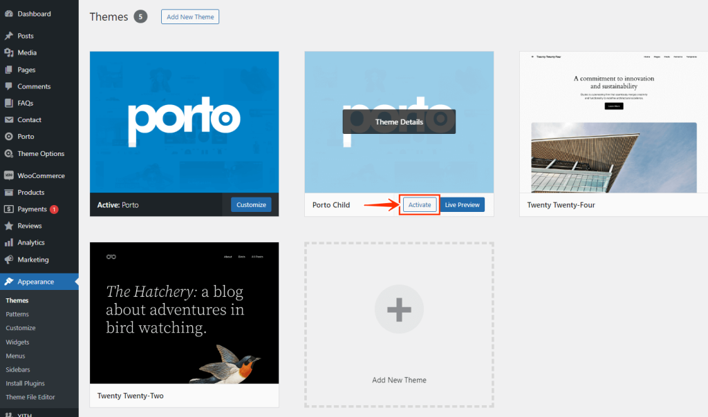Open the WooCommerce menu
Image resolution: width=708 pixels, height=417 pixels.
(39, 175)
